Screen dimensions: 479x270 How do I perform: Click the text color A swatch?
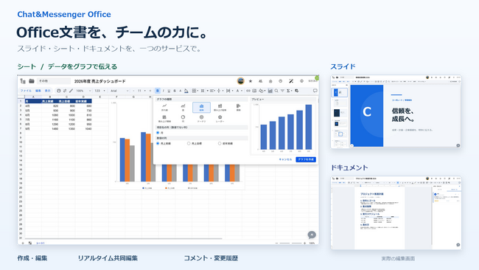tap(181, 91)
